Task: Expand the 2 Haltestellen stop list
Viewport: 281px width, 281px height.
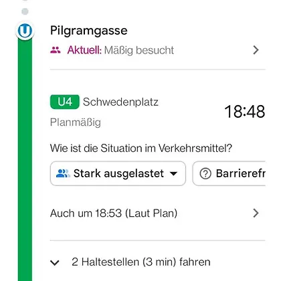Action: (x=130, y=262)
